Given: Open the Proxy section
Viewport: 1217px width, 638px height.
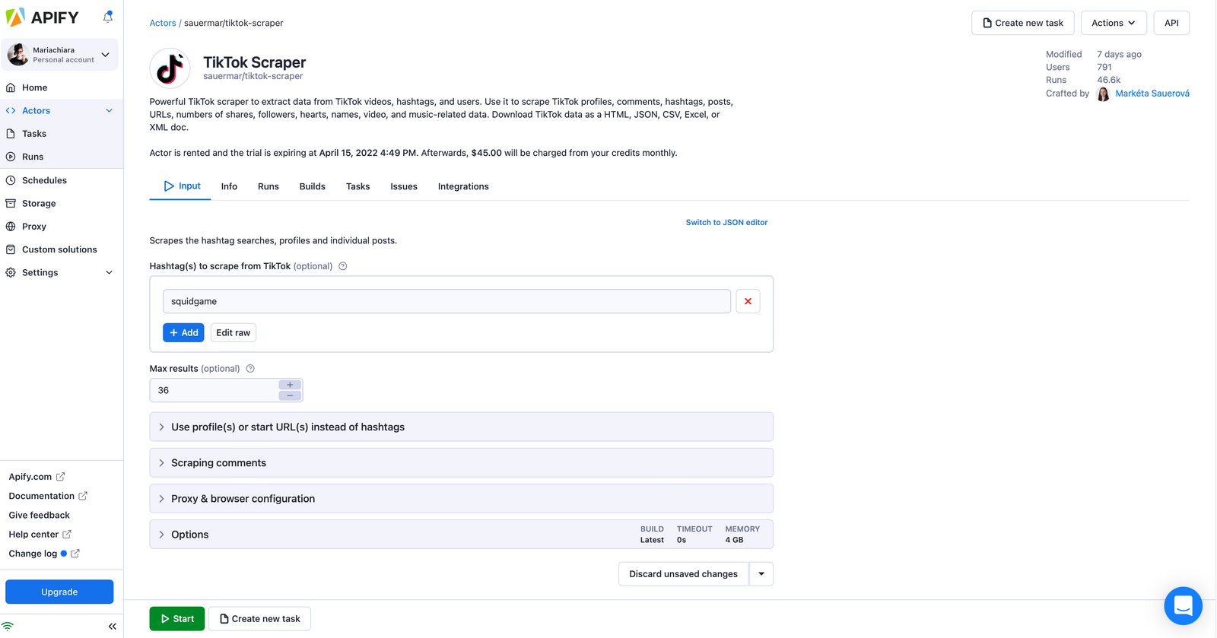Looking at the screenshot, I should point(34,226).
